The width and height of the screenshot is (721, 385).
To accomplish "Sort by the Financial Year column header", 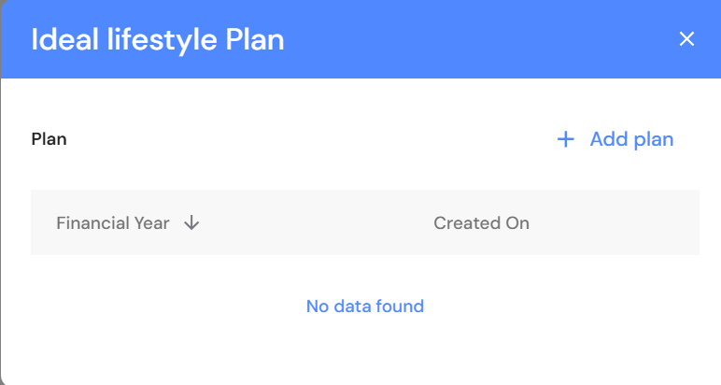I will click(113, 223).
